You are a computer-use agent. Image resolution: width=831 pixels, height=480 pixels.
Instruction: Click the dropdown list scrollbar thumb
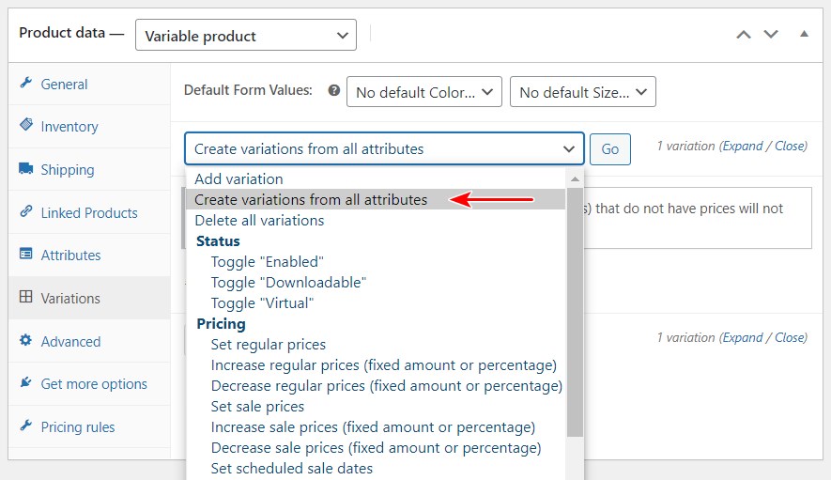coord(575,313)
